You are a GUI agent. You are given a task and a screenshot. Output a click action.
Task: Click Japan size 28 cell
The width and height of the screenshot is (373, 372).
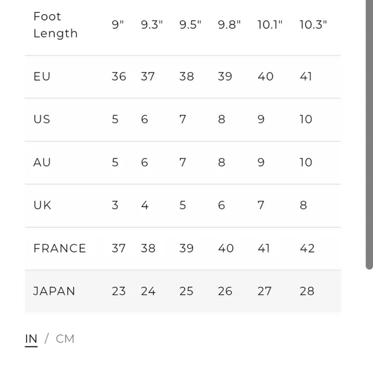[307, 291]
